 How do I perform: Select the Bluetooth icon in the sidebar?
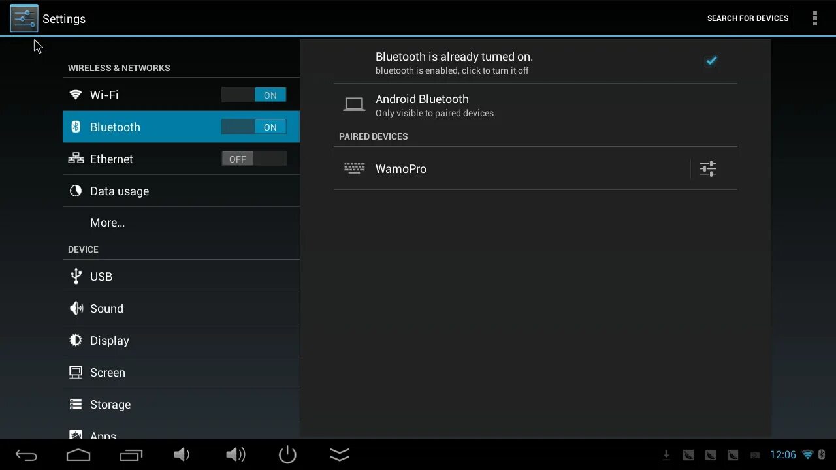(76, 127)
